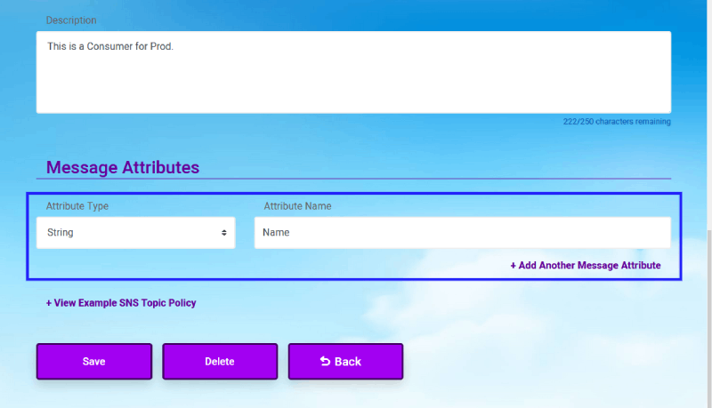Click inside the Description text area

(x=353, y=72)
